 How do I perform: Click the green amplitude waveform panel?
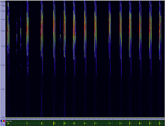(85, 123)
